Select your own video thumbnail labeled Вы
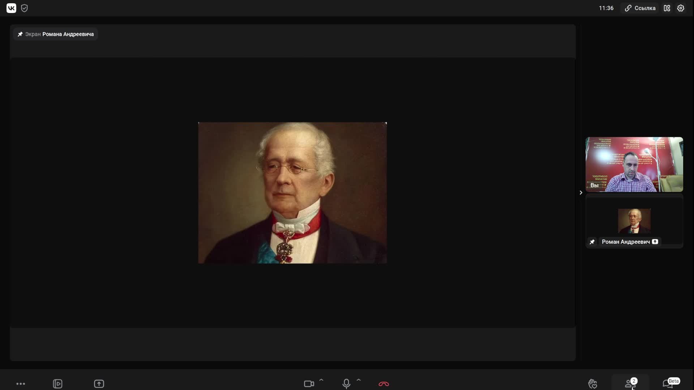 (x=634, y=164)
